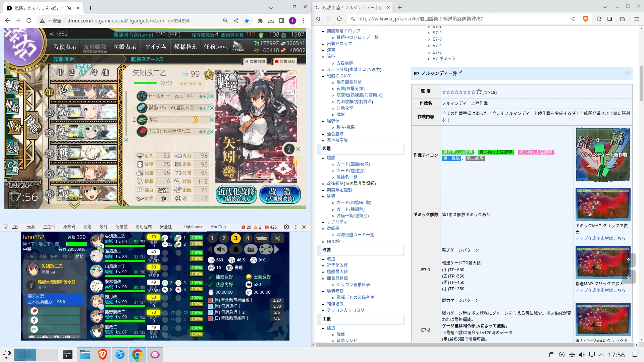Open the E7-3 wiki link
The height and width of the screenshot is (362, 644).
coord(437,39)
